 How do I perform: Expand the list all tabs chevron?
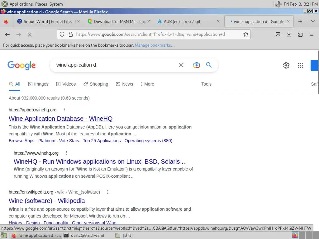[313, 21]
